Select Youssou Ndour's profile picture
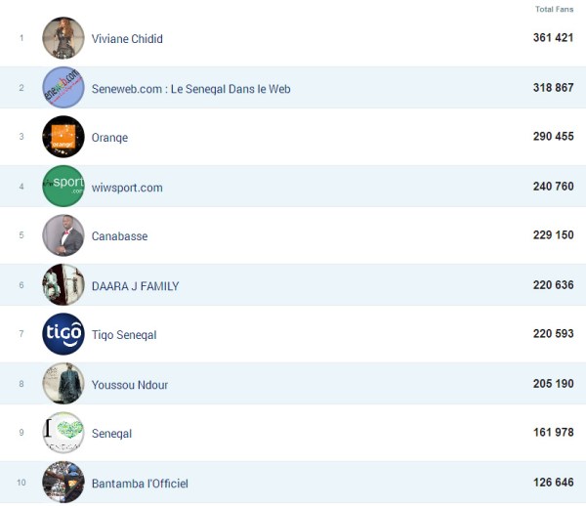This screenshot has width=586, height=506. [63, 384]
